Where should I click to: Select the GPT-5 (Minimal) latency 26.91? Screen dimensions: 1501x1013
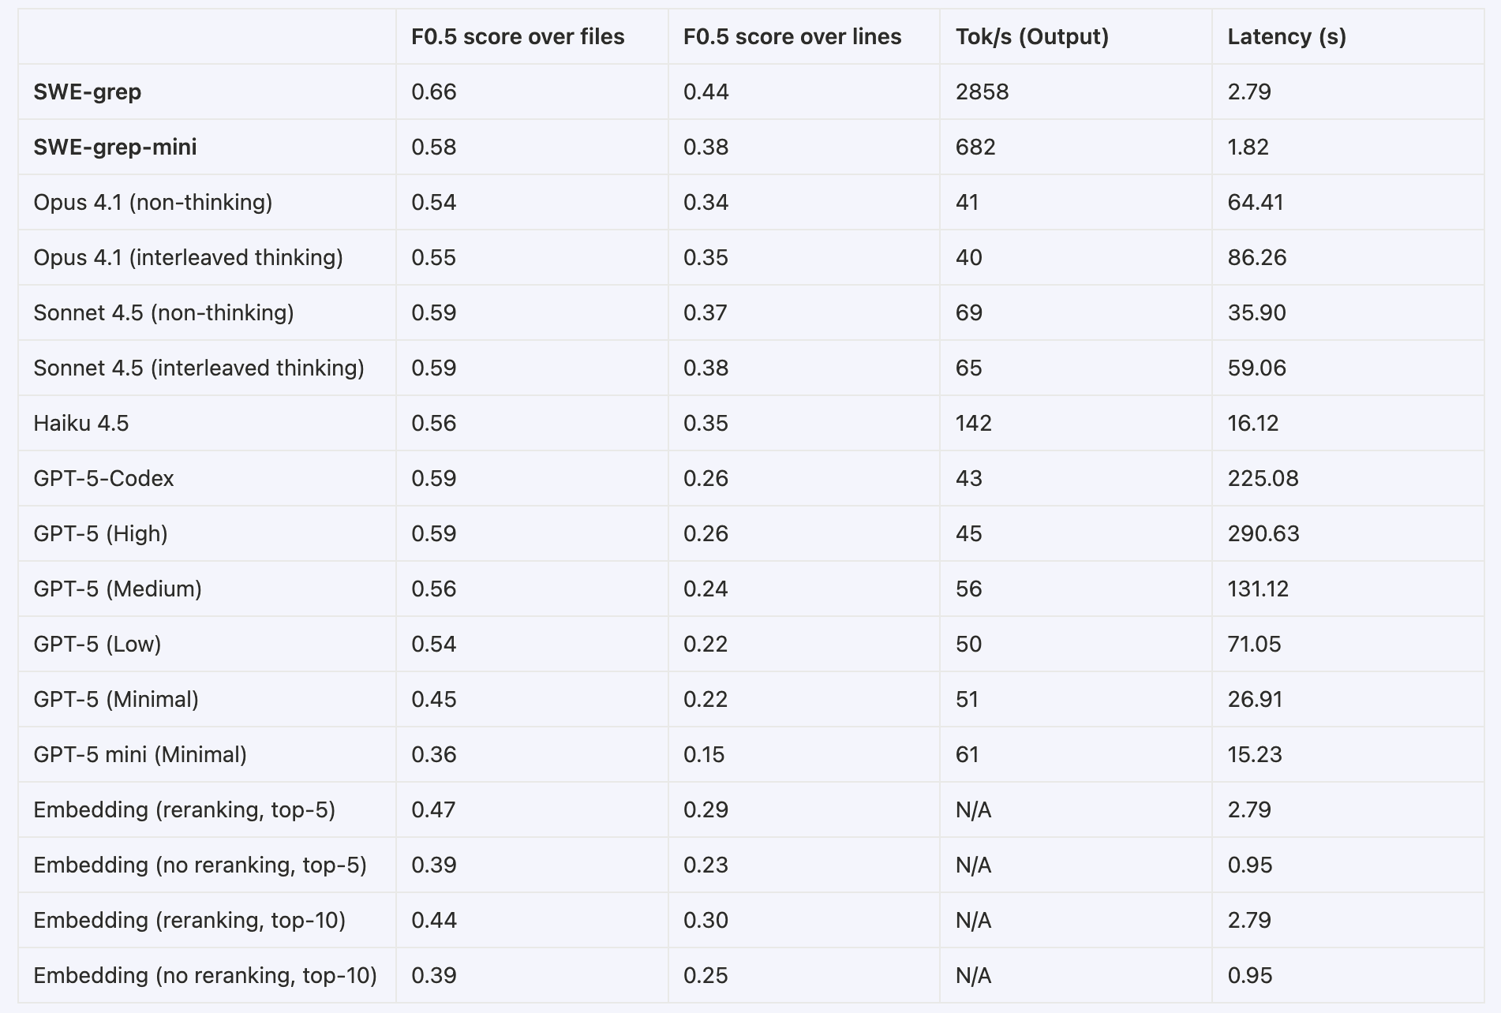pyautogui.click(x=1255, y=700)
